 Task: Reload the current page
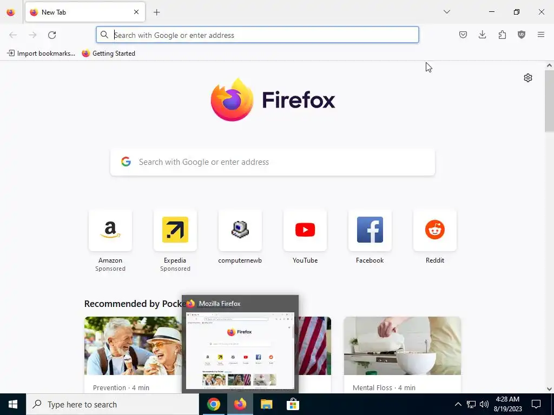click(x=52, y=35)
